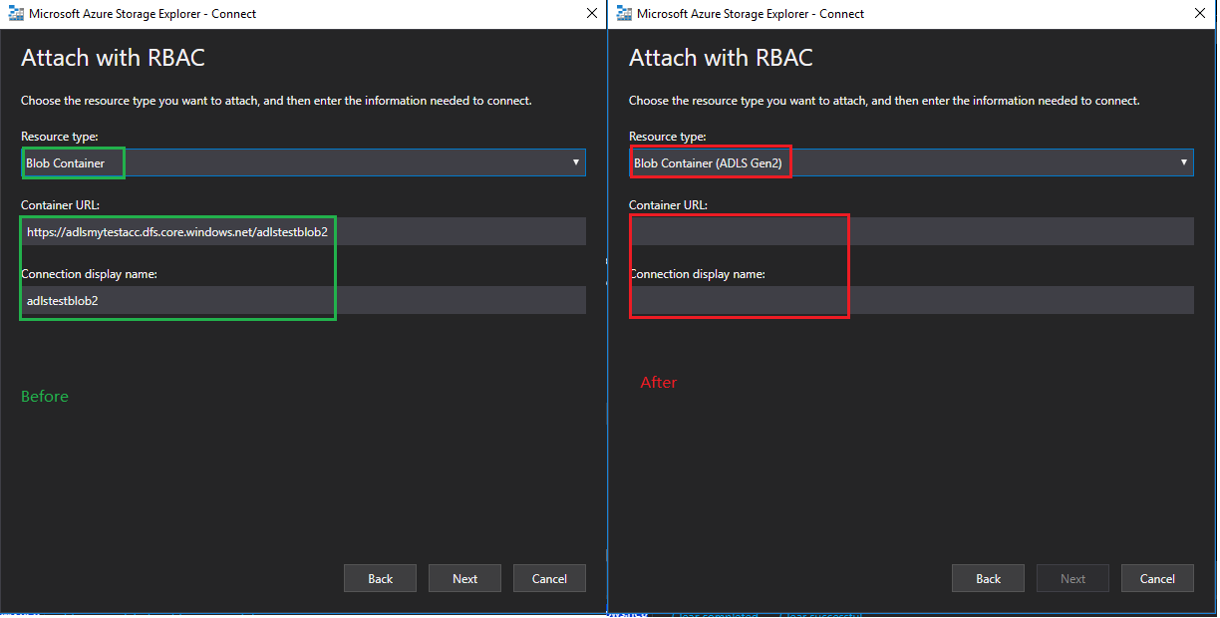The height and width of the screenshot is (618, 1220).
Task: Click the Clear successful link at the bottom
Action: pos(819,614)
